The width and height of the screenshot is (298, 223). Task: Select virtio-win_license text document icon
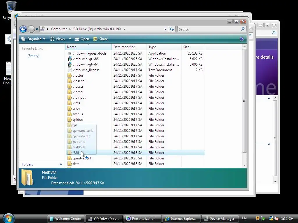[x=70, y=70]
